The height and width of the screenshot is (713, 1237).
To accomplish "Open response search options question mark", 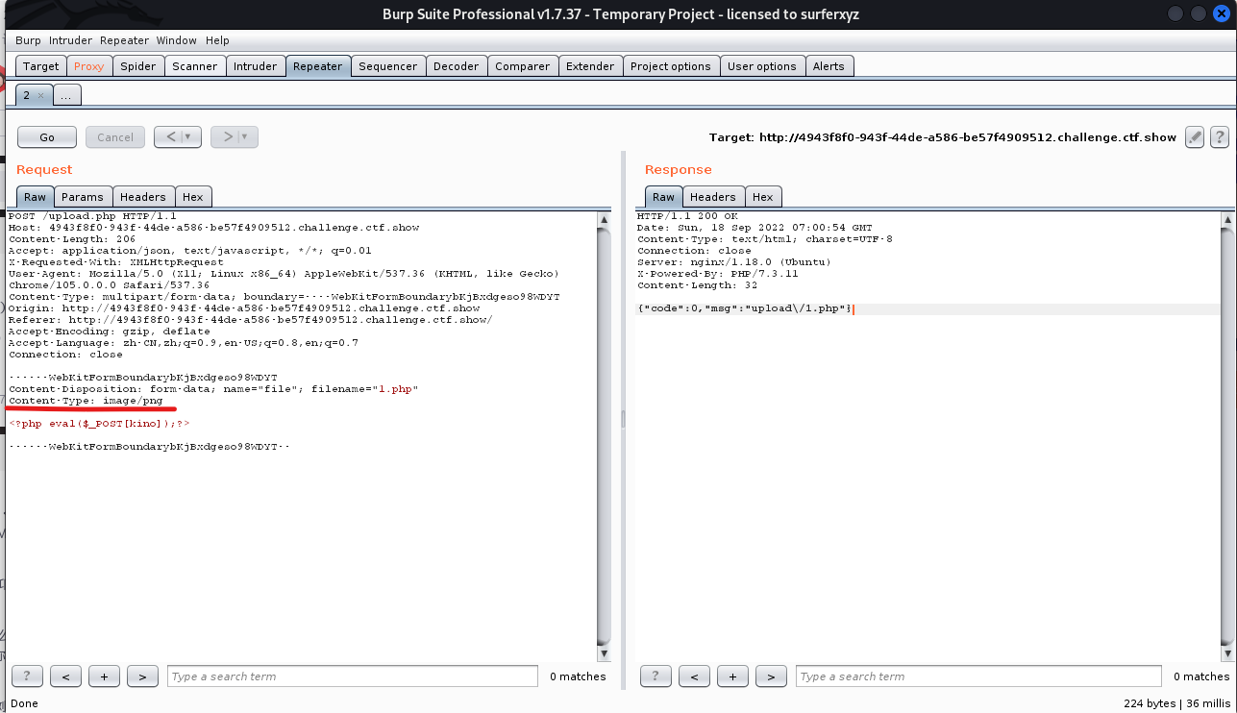I will tap(656, 676).
